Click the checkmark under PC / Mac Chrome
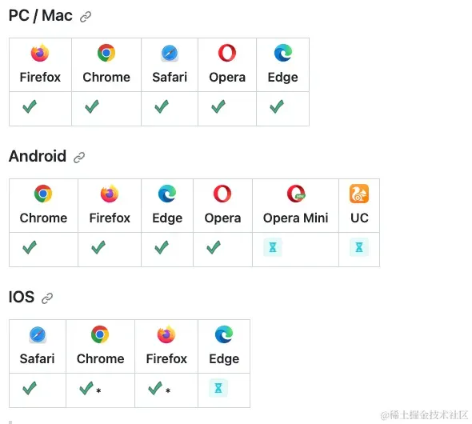The width and height of the screenshot is (472, 424). (x=92, y=106)
